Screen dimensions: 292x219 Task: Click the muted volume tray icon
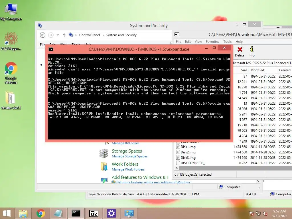click(265, 214)
